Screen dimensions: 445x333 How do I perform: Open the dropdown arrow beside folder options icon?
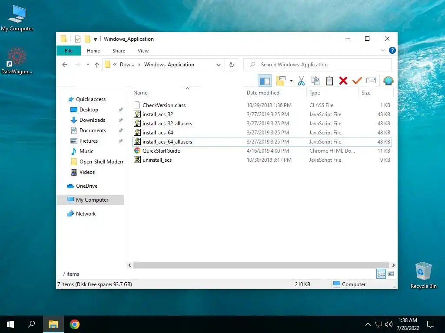click(x=291, y=81)
